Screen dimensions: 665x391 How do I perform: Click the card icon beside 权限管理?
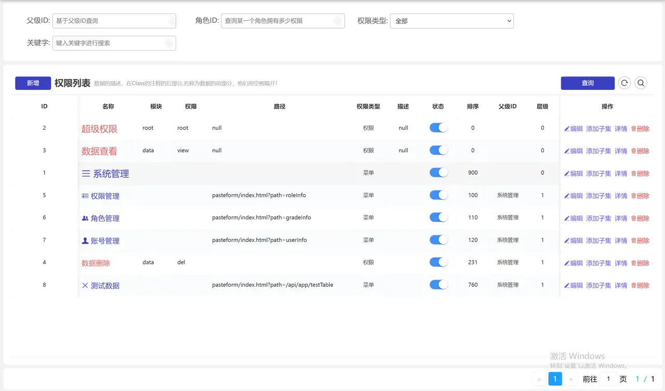pyautogui.click(x=85, y=196)
